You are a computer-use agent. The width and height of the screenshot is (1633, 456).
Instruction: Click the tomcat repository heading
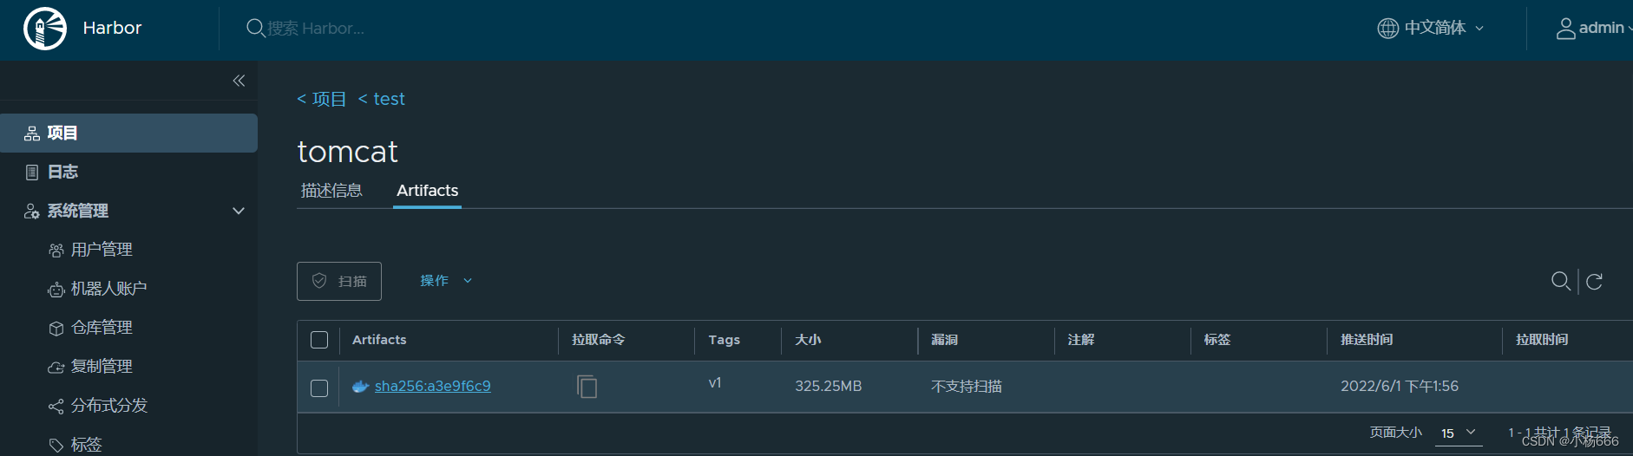click(x=347, y=152)
